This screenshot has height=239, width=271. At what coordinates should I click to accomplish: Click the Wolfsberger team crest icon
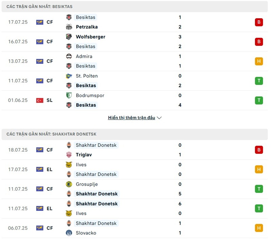69,37
